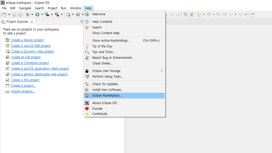The width and height of the screenshot is (272, 153).
Task: Choose Cheat Sheets... menu entry
Action: tap(124, 63)
